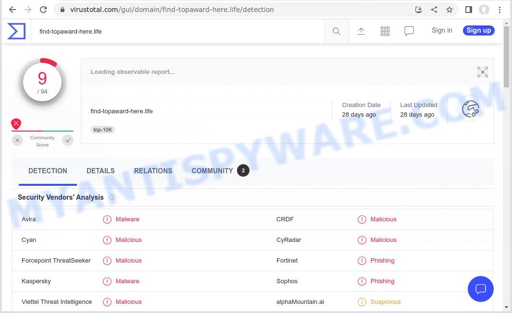512x313 pixels.
Task: Click the browser forward arrow
Action: 28,10
